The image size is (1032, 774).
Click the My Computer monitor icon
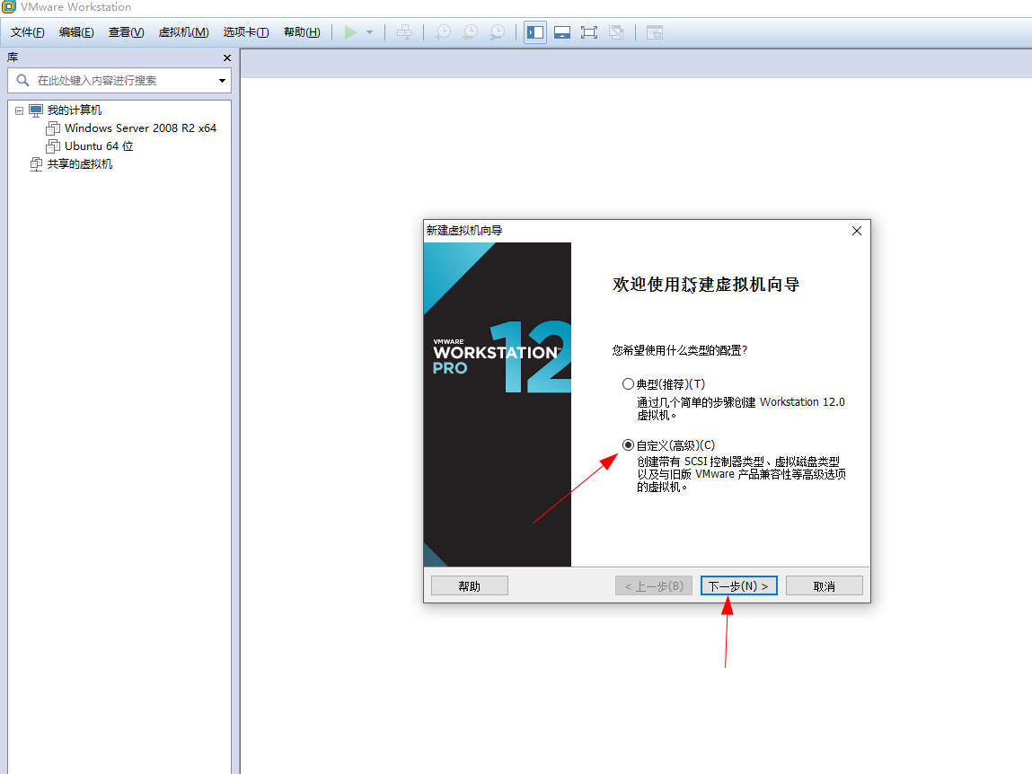[x=36, y=110]
